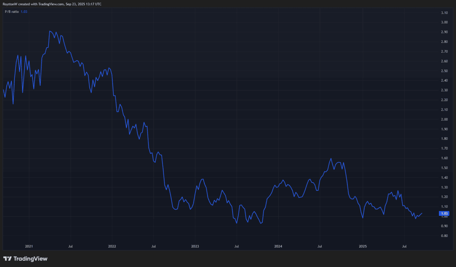
Task: Click the last data point of the blue line
Action: click(x=422, y=213)
